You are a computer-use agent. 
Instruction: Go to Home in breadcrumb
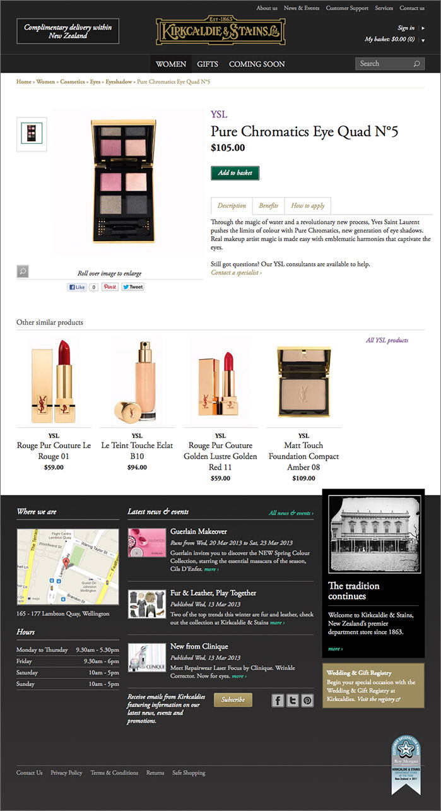point(24,82)
